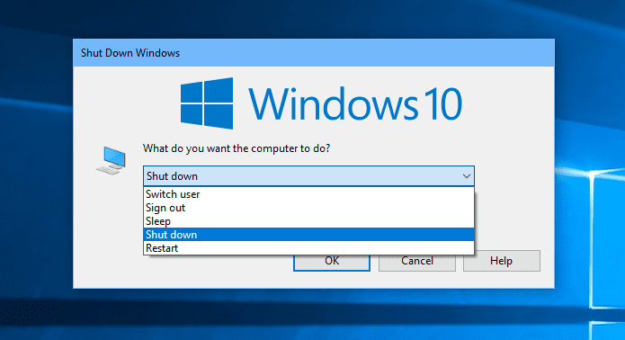This screenshot has height=340, width=625.
Task: Click the 'Windows 10' wordmark text
Action: click(x=355, y=103)
